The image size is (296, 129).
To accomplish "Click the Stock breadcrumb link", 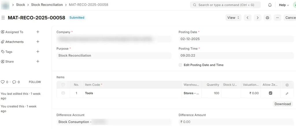I will tap(21, 5).
